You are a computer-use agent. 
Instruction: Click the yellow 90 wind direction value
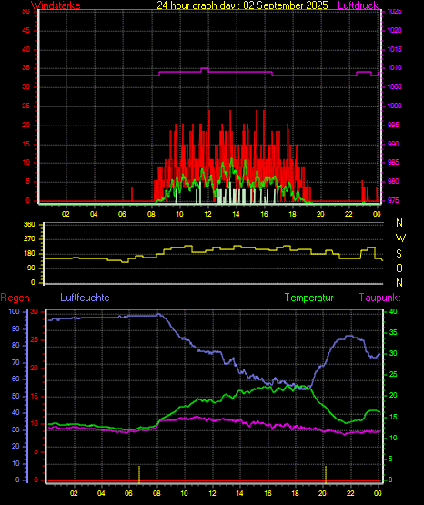[31, 268]
